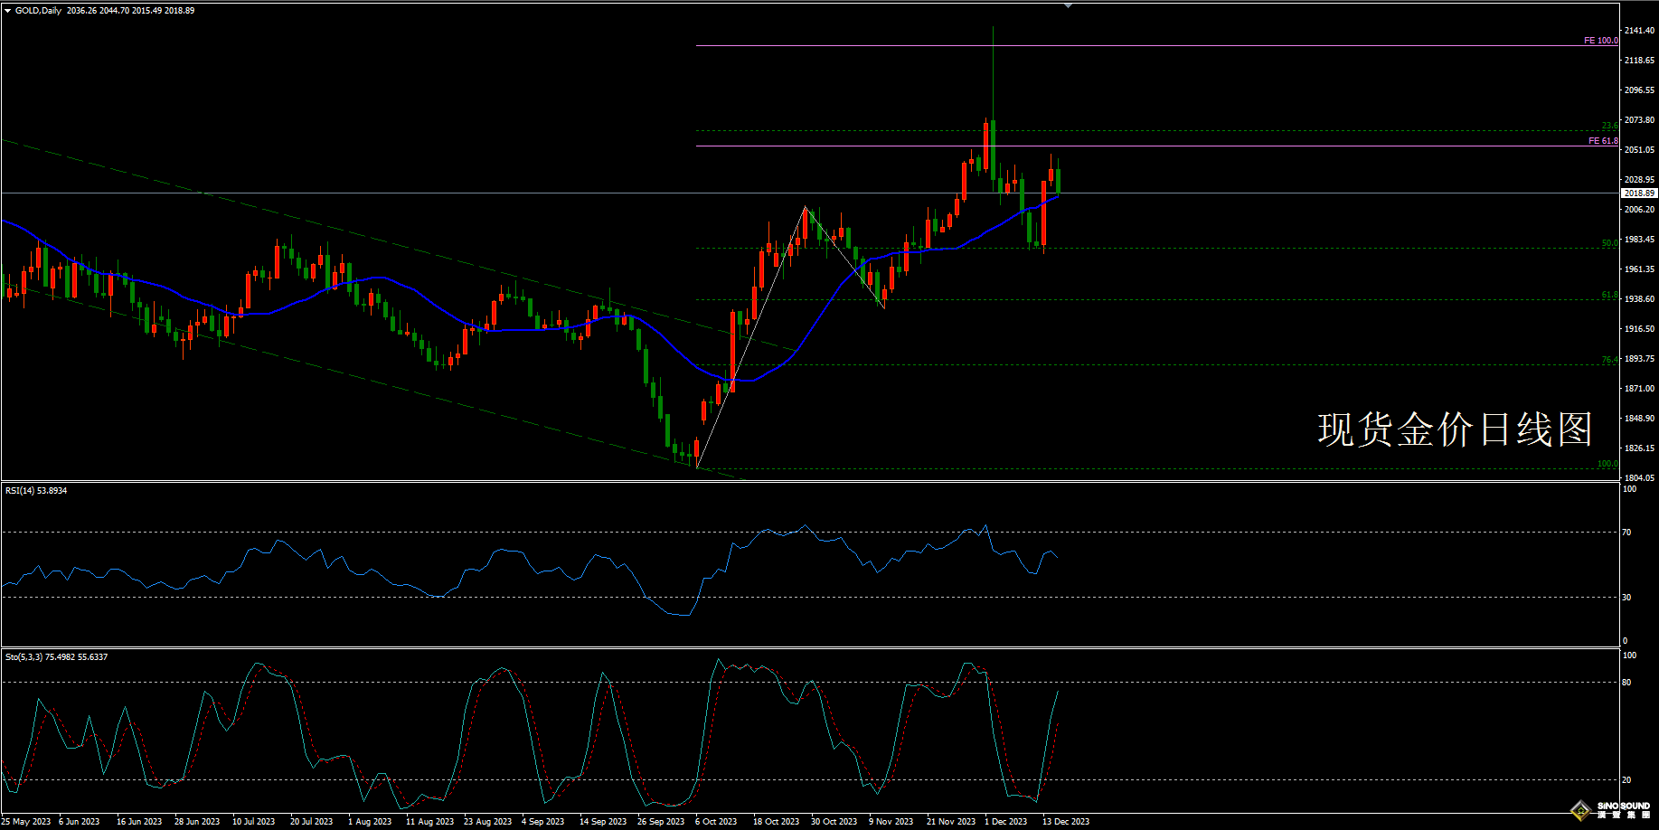Click the Stochastic 80 level scale label
The height and width of the screenshot is (830, 1659).
(1626, 683)
